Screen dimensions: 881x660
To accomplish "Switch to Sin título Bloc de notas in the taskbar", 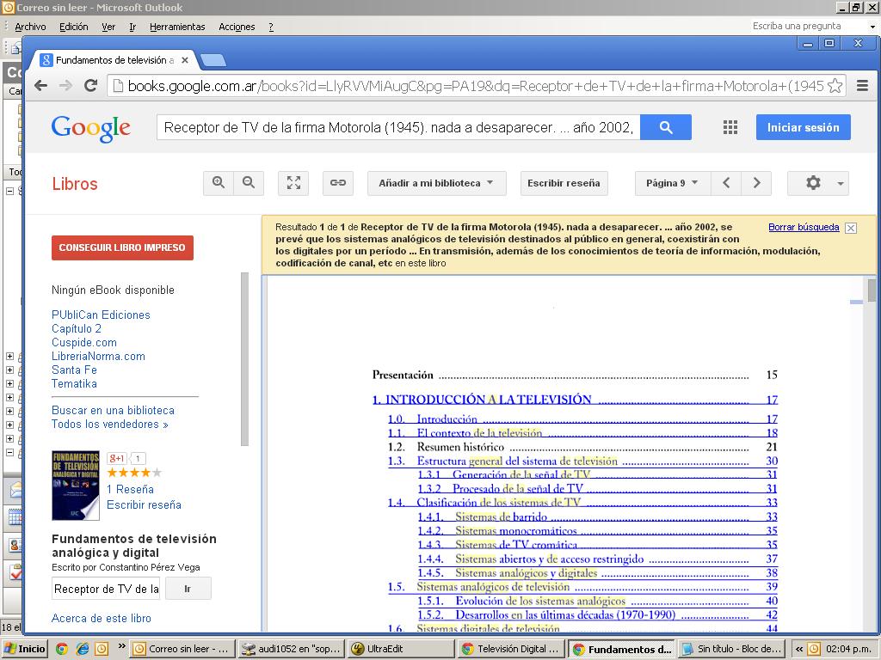I will pyautogui.click(x=731, y=649).
